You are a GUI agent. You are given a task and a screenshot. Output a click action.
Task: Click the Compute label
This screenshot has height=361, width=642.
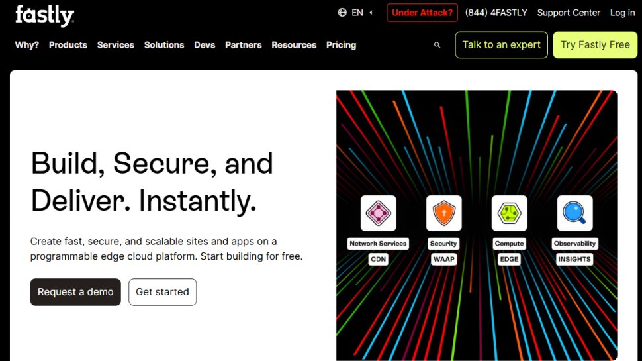point(510,243)
